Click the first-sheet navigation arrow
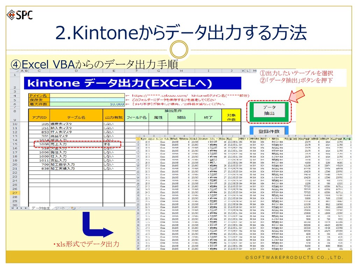The width and height of the screenshot is (358, 269). pyautogui.click(x=12, y=208)
